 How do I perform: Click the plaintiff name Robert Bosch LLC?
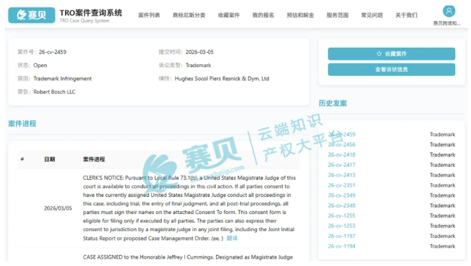tap(54, 92)
